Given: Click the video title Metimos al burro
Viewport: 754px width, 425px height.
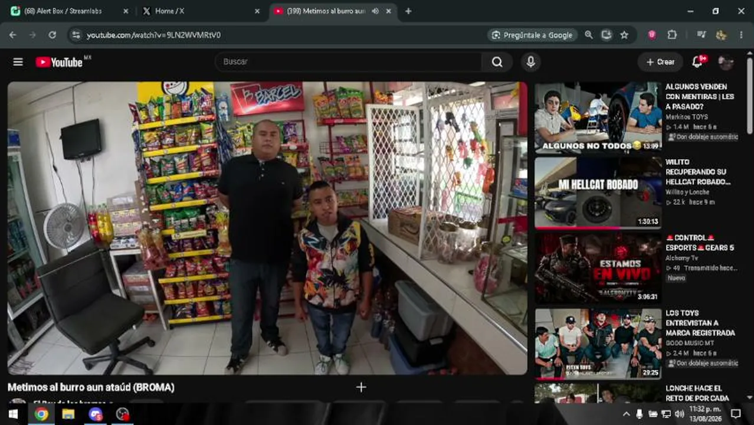Looking at the screenshot, I should [91, 388].
